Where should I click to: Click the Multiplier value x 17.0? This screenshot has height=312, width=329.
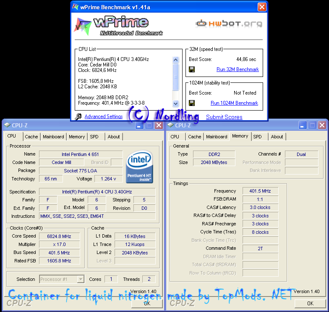[60, 244]
